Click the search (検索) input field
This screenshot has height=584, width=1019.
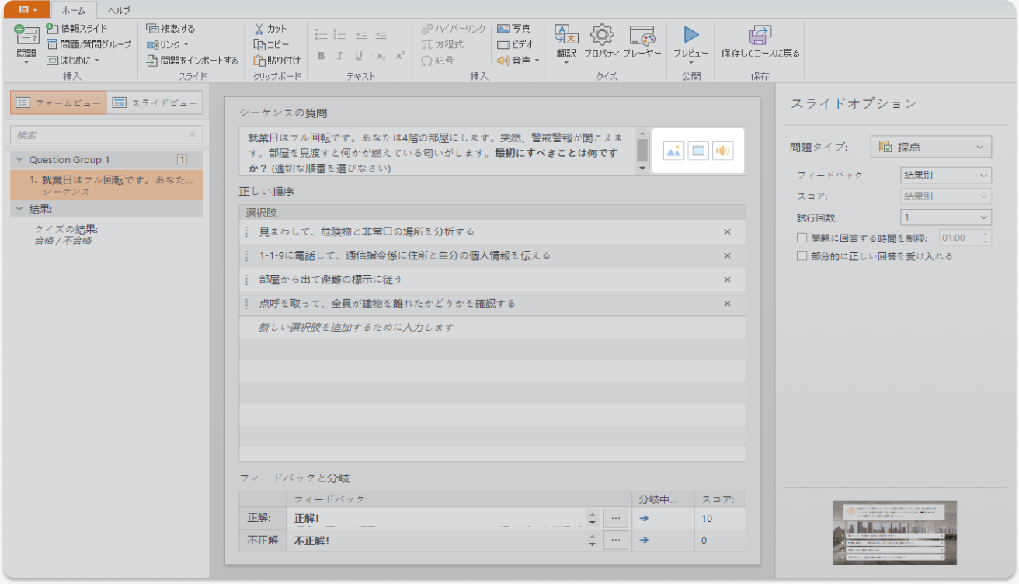tap(101, 135)
